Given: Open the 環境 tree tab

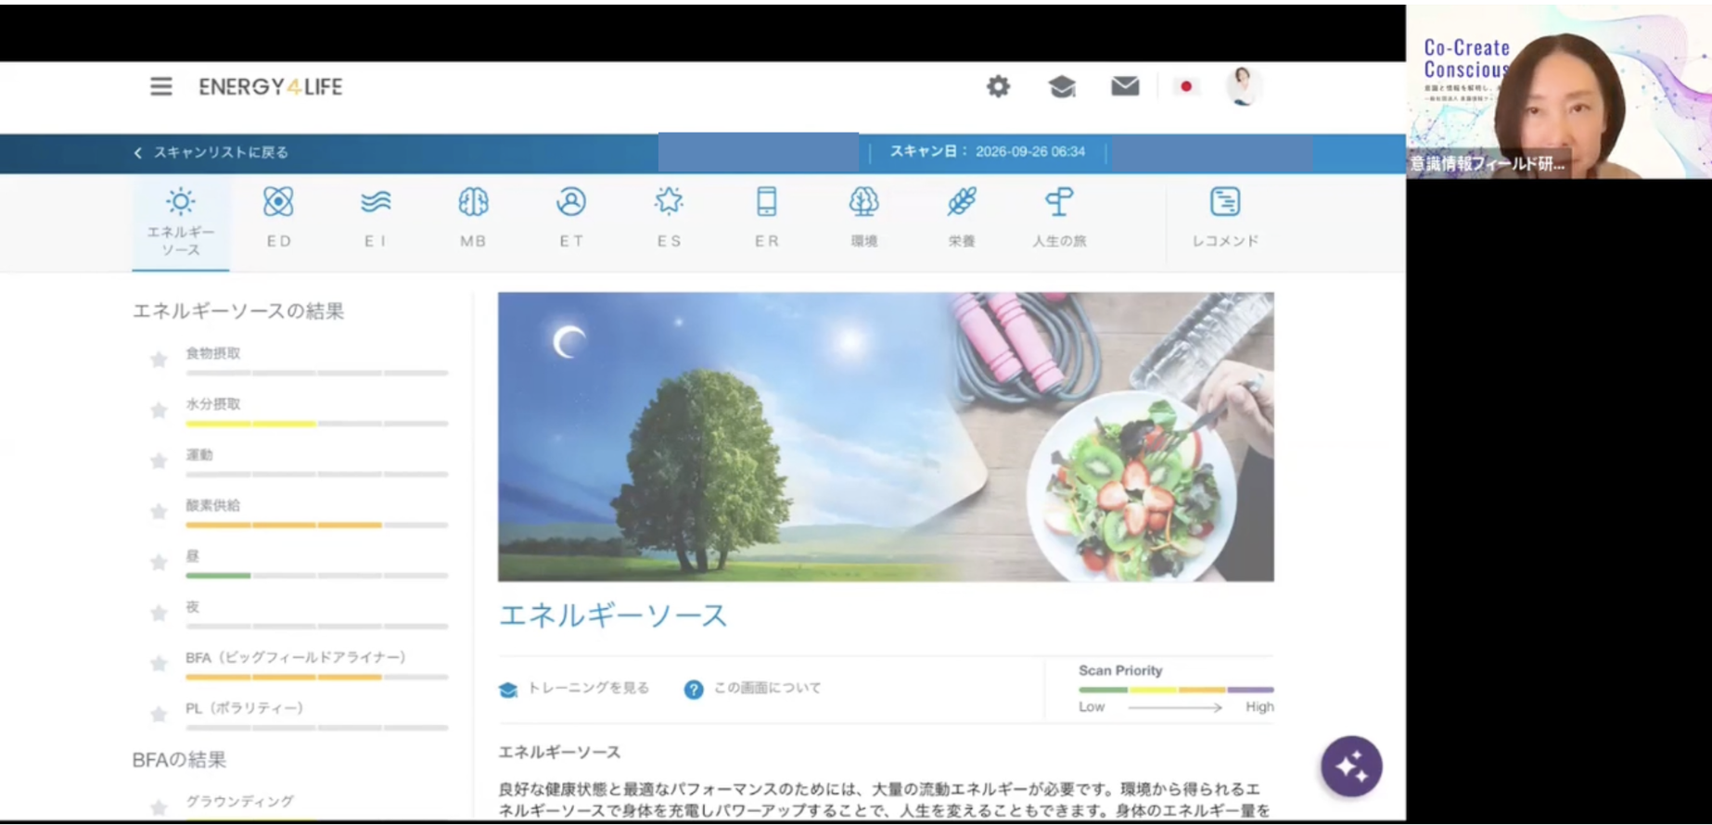Looking at the screenshot, I should [864, 218].
